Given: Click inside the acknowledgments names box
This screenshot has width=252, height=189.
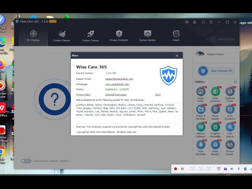Looking at the screenshot, I should 128,113.
